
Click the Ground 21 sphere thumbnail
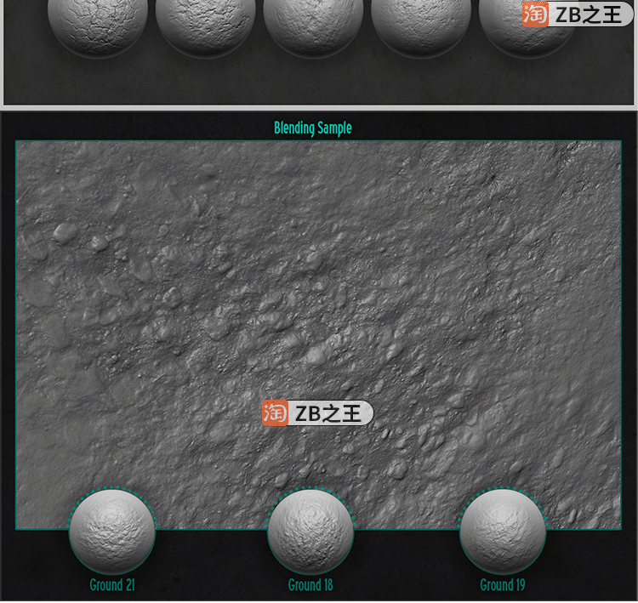(112, 531)
